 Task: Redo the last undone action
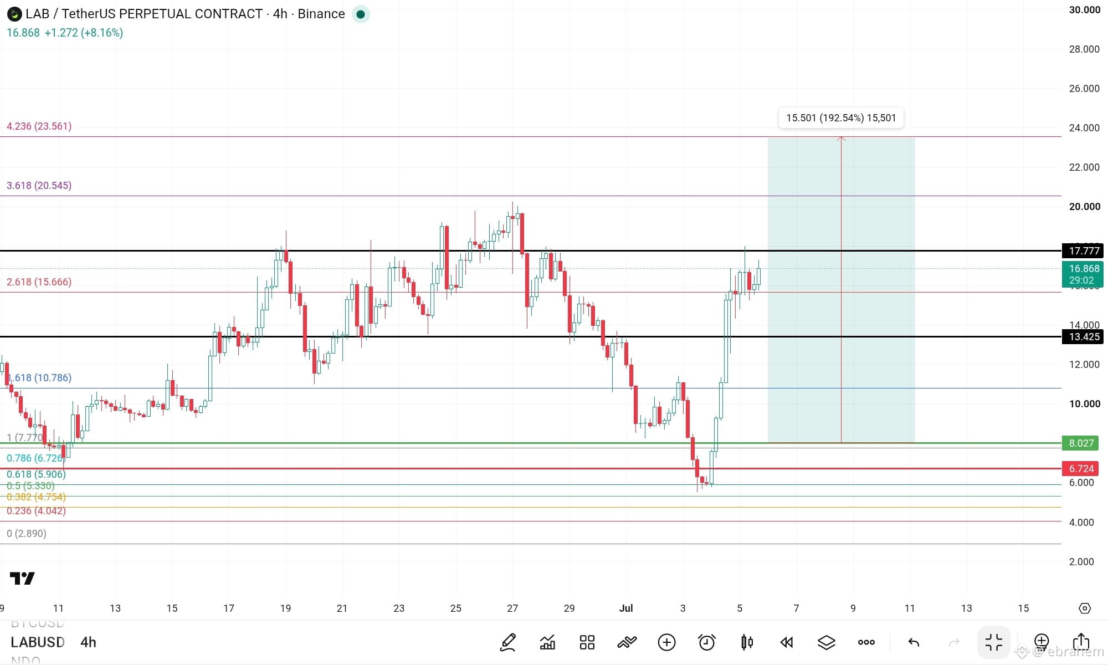pyautogui.click(x=954, y=642)
